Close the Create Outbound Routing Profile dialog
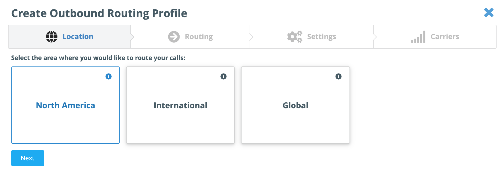 (x=489, y=12)
